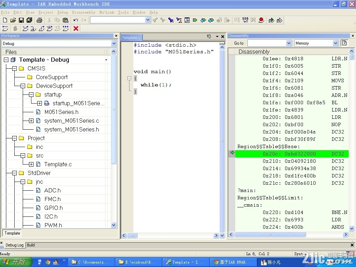Click the Download and Debug icon
This screenshot has height=267, width=356.
click(271, 20)
